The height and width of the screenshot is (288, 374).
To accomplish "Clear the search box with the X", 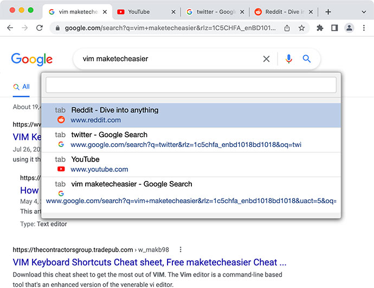I will pyautogui.click(x=266, y=59).
